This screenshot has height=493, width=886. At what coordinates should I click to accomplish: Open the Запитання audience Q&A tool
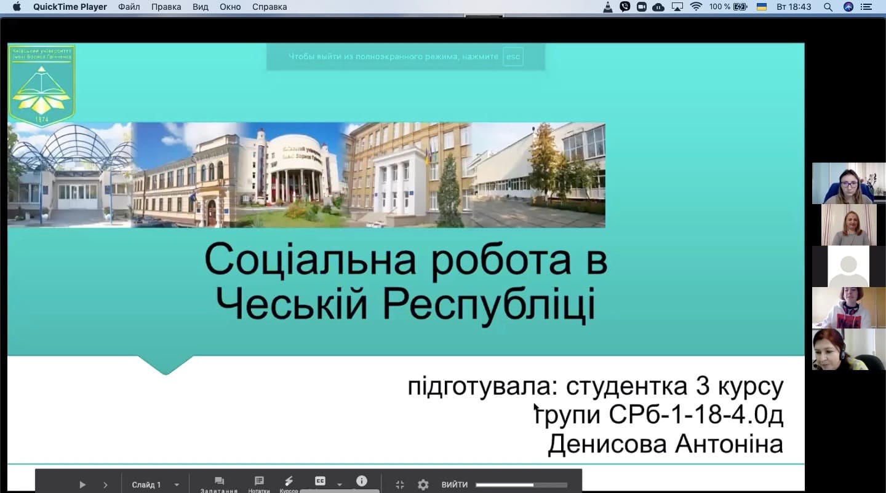[x=218, y=484]
